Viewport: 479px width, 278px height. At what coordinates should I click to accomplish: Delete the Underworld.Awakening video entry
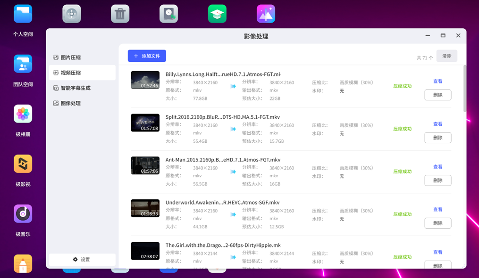(438, 223)
